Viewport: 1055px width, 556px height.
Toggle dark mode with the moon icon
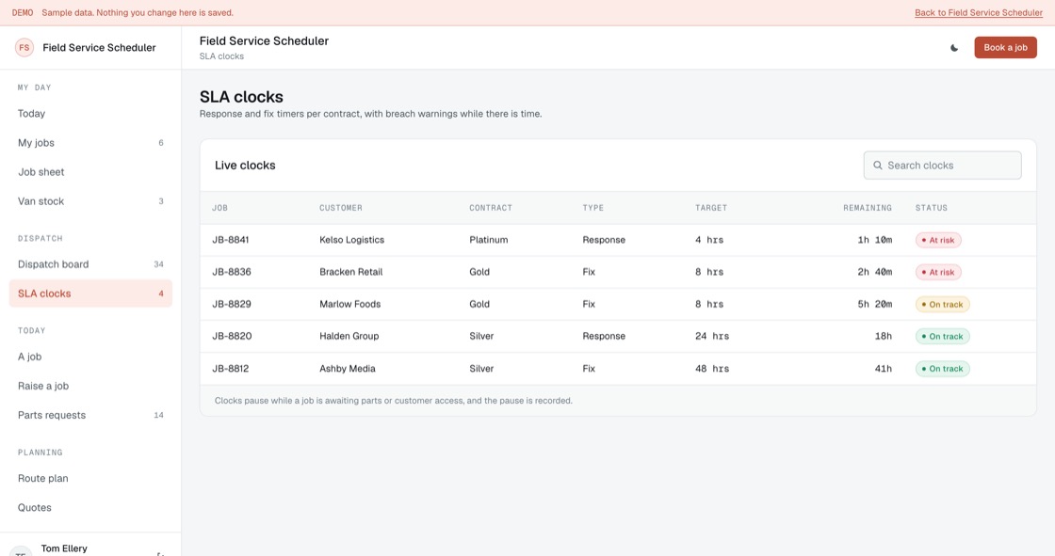[x=954, y=48]
